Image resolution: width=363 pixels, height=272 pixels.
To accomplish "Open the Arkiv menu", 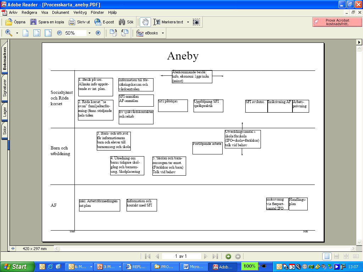I will tap(13, 12).
